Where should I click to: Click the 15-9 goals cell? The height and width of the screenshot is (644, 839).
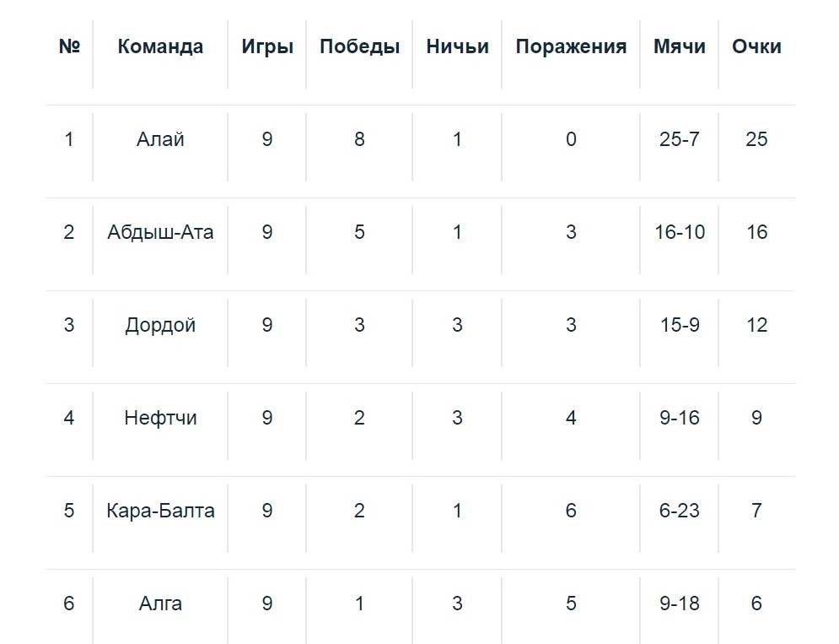(x=680, y=325)
